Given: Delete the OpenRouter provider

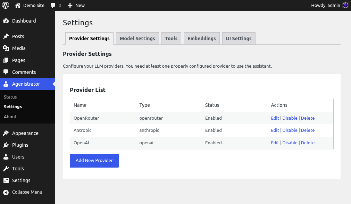Looking at the screenshot, I should [308, 118].
